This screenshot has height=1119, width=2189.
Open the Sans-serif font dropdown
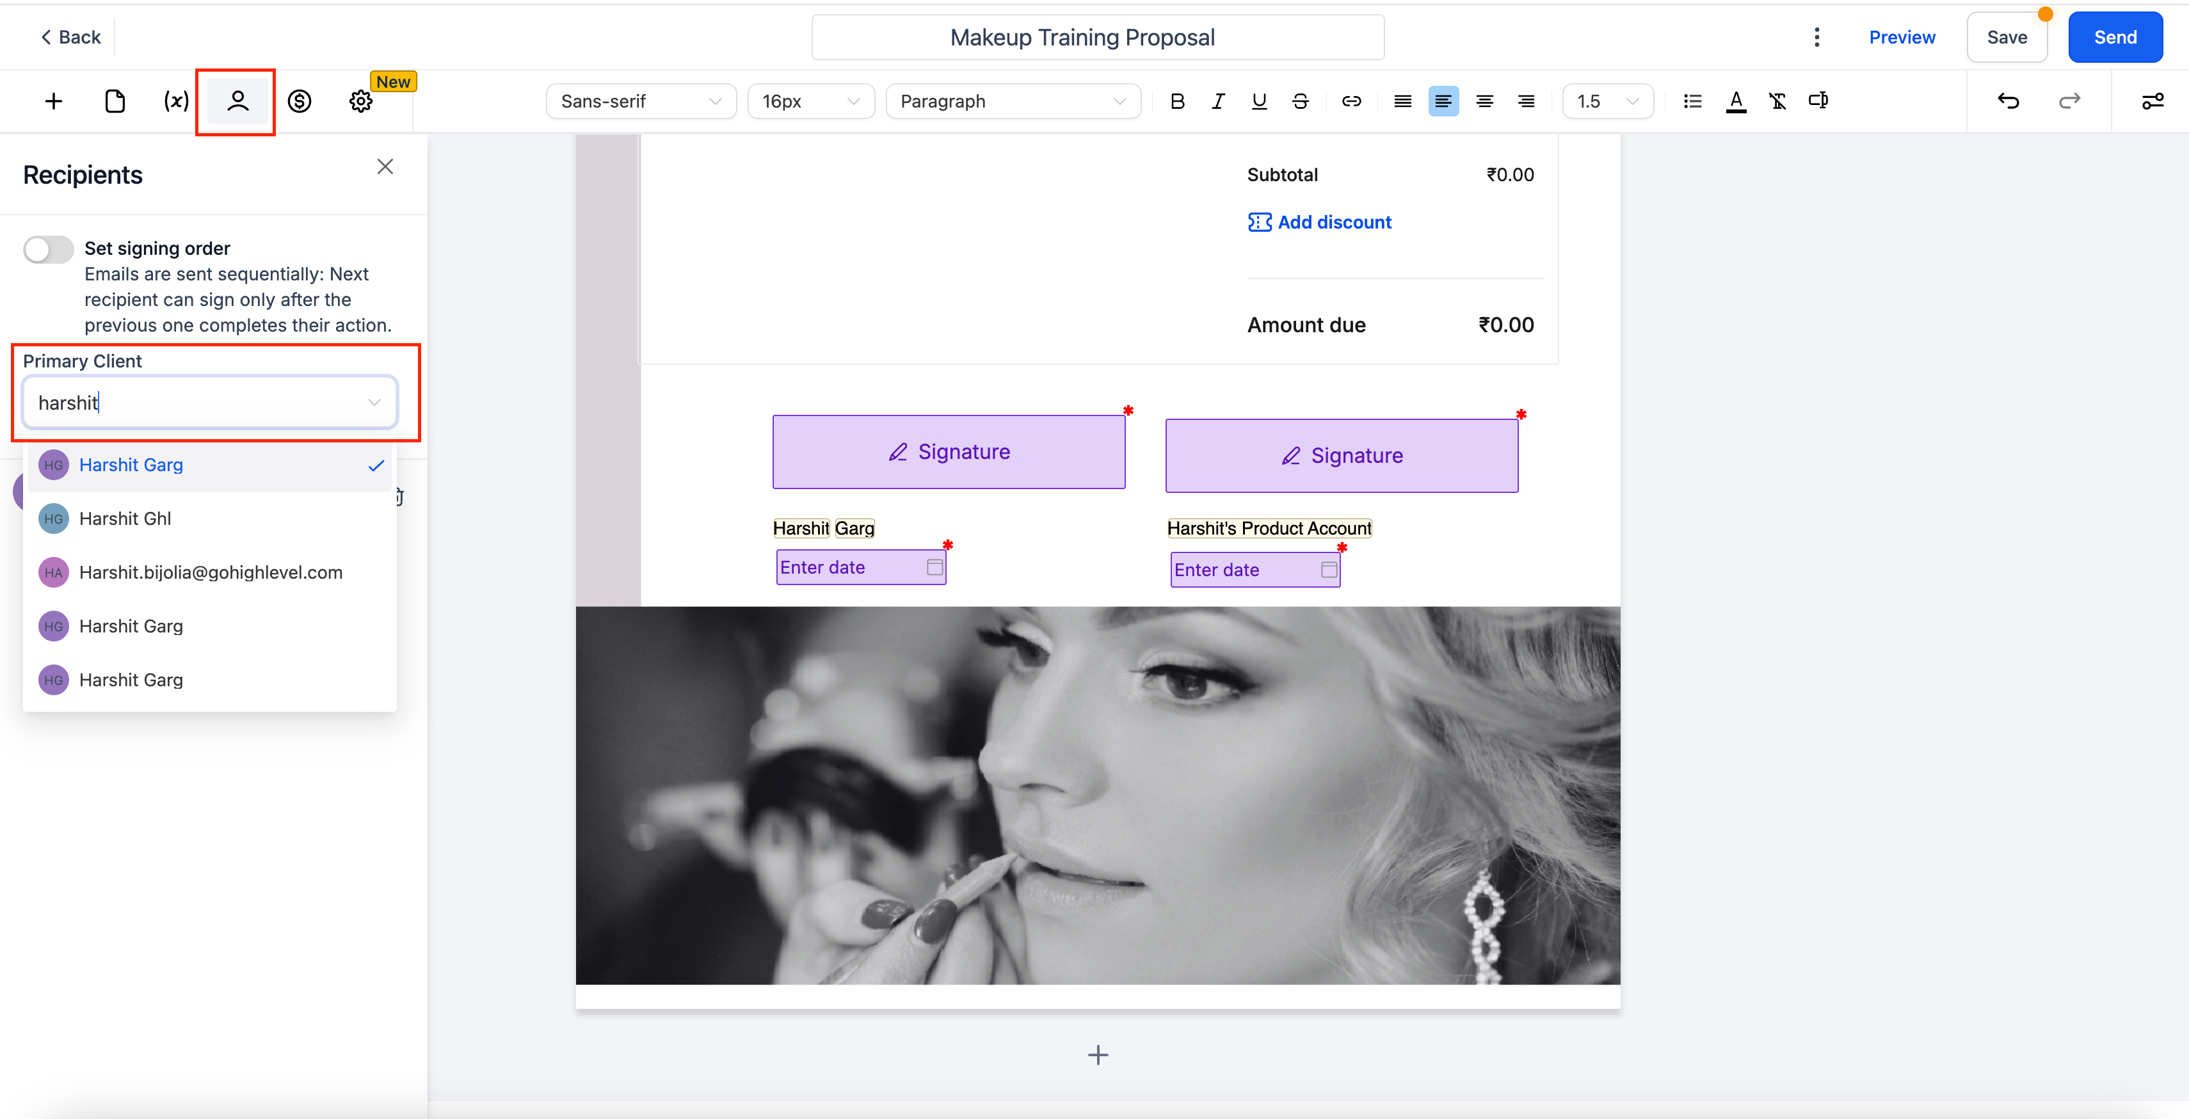[641, 101]
